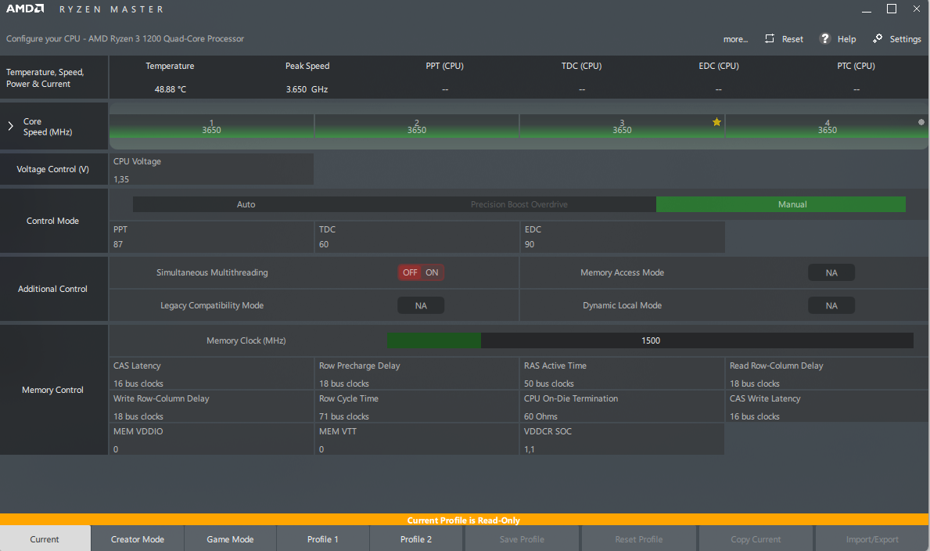Click the gold star on core 3

point(716,122)
